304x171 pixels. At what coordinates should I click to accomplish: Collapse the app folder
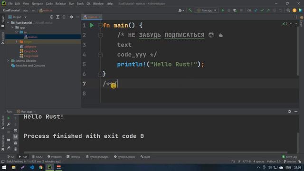[13, 28]
